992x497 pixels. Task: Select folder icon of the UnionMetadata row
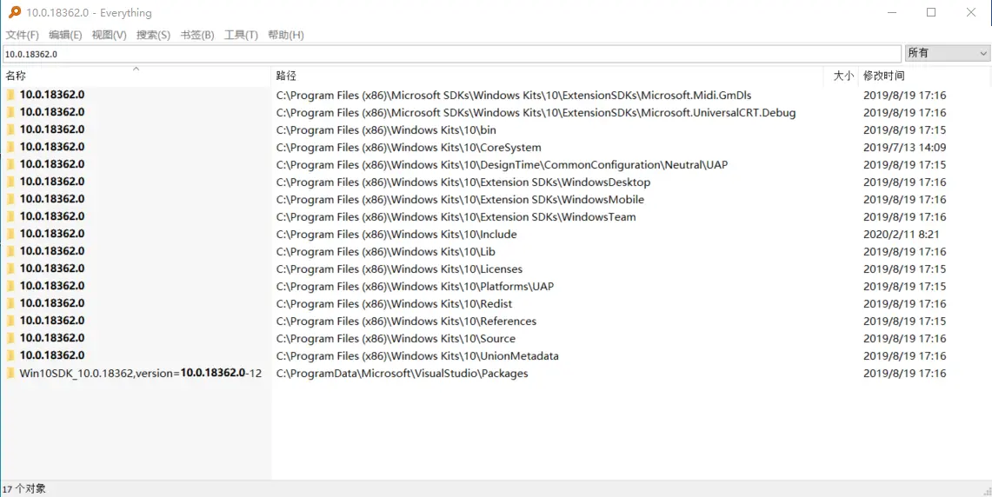click(x=10, y=356)
